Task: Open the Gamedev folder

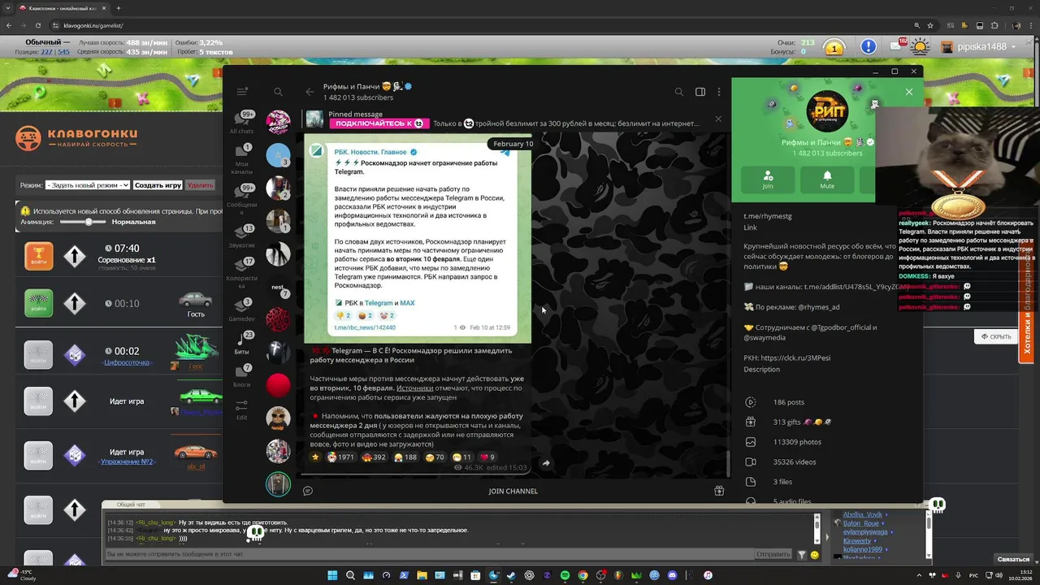Action: point(242,310)
